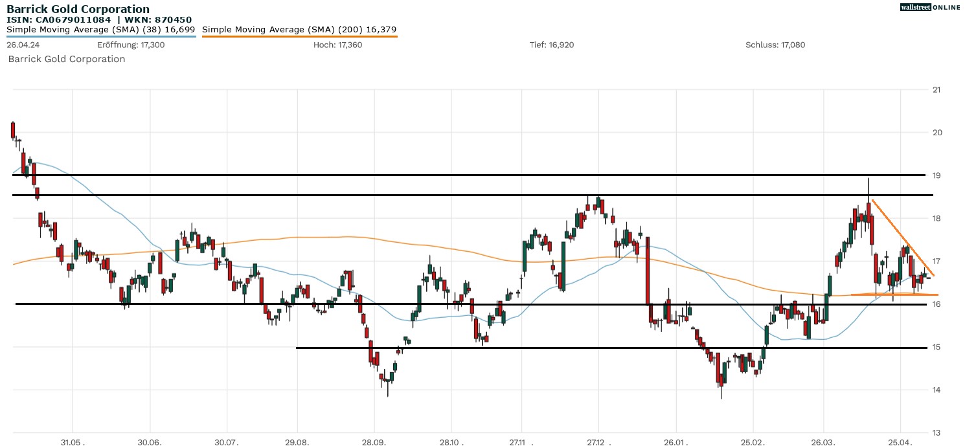The width and height of the screenshot is (965, 446).
Task: Click the 19 price axis label
Action: [x=936, y=175]
